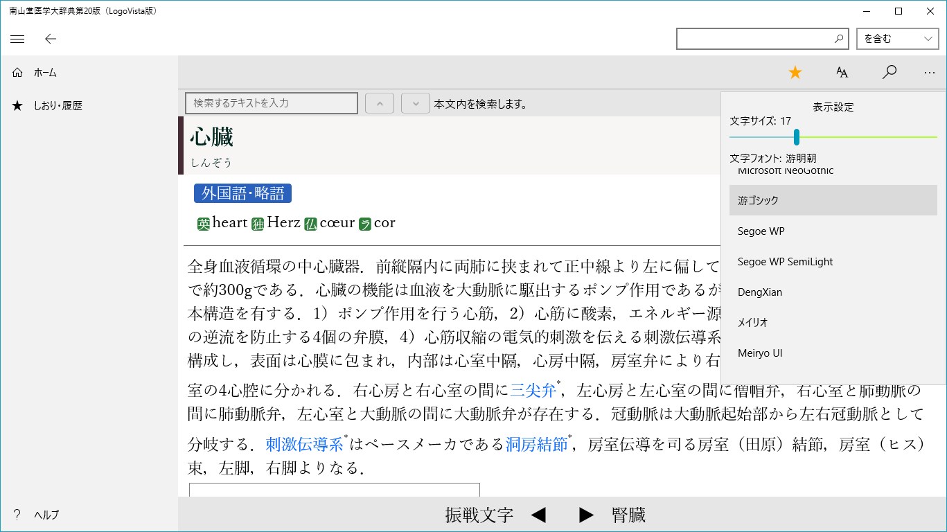Screen dimensions: 947x532
Task: Adjust the 文字サイズ slider
Action: (797, 136)
